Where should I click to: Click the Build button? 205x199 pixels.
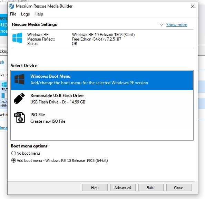click(151, 188)
